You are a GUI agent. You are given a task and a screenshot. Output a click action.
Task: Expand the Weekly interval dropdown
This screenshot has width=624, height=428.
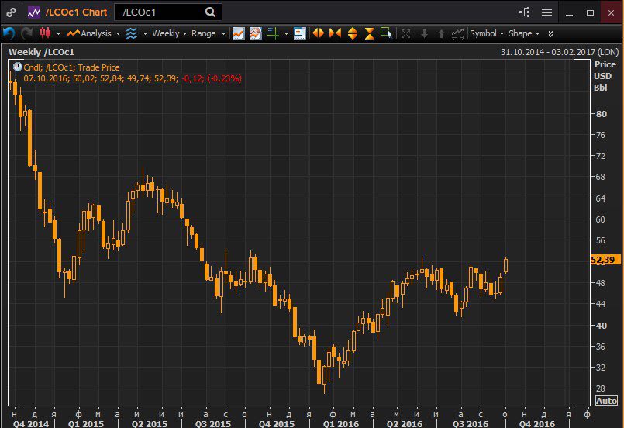click(x=169, y=33)
